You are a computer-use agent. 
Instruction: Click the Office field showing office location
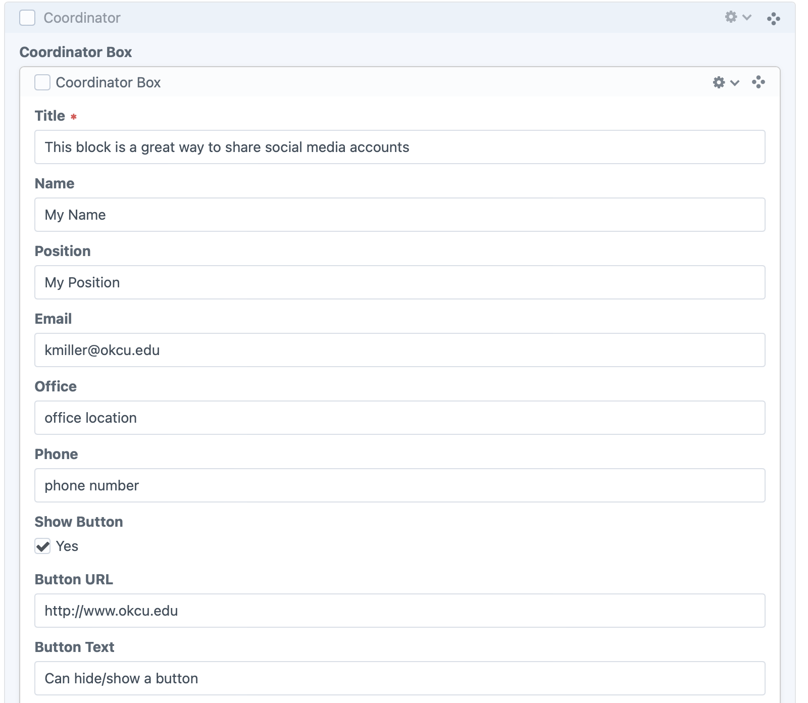click(399, 418)
